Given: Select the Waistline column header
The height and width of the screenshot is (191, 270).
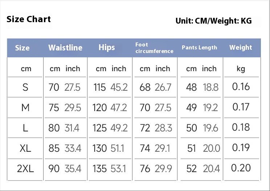Looking at the screenshot, I should 65,48.
